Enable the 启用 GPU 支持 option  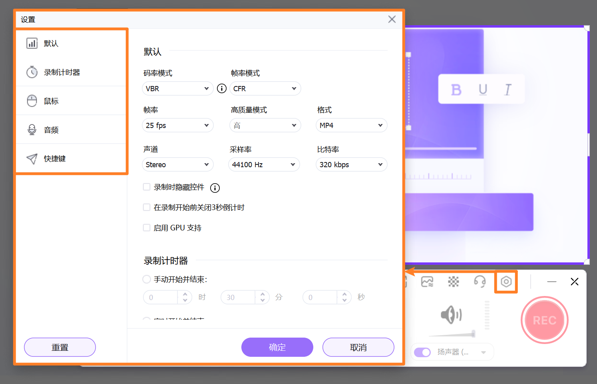[147, 227]
